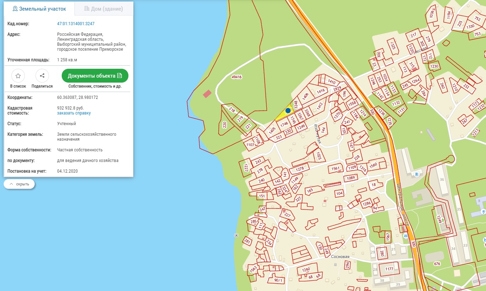Open Документы объекта green button
Screen dimensions: 486x291
click(95, 76)
